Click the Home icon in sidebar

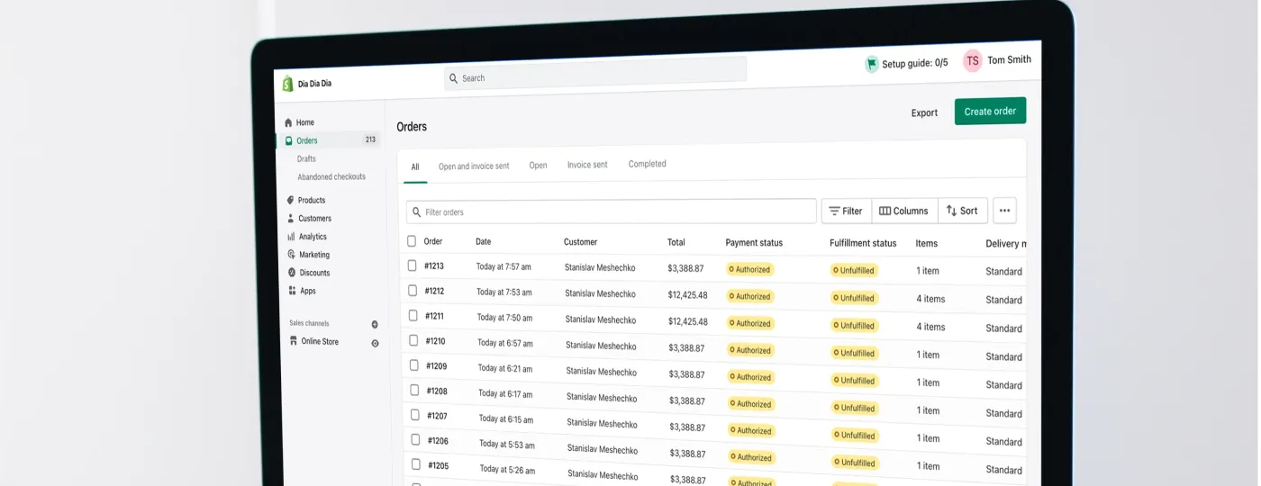click(x=288, y=122)
